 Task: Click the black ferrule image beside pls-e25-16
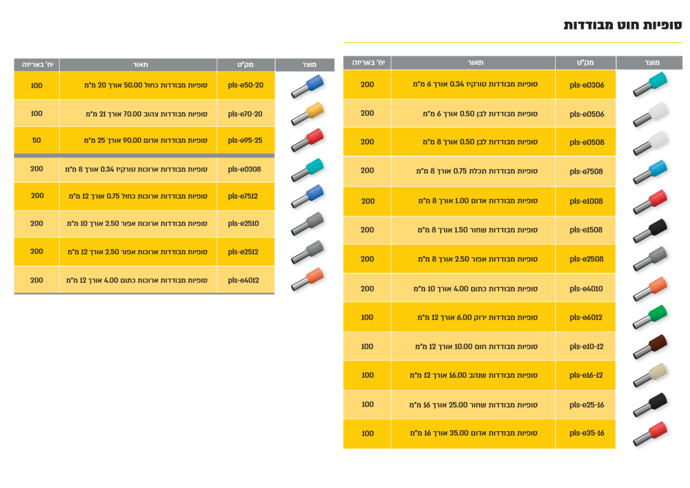pos(650,405)
